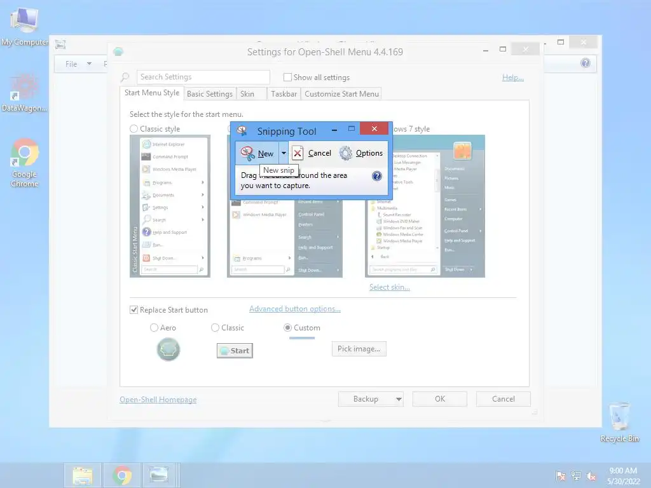Click the Backup button
651x488 pixels.
(x=366, y=399)
